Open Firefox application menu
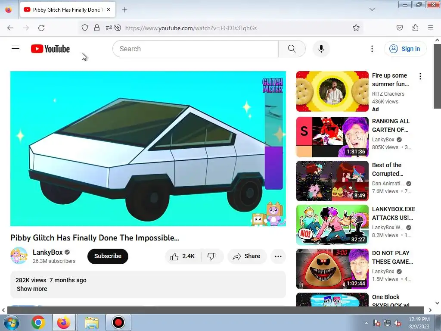The height and width of the screenshot is (331, 441). click(x=430, y=28)
